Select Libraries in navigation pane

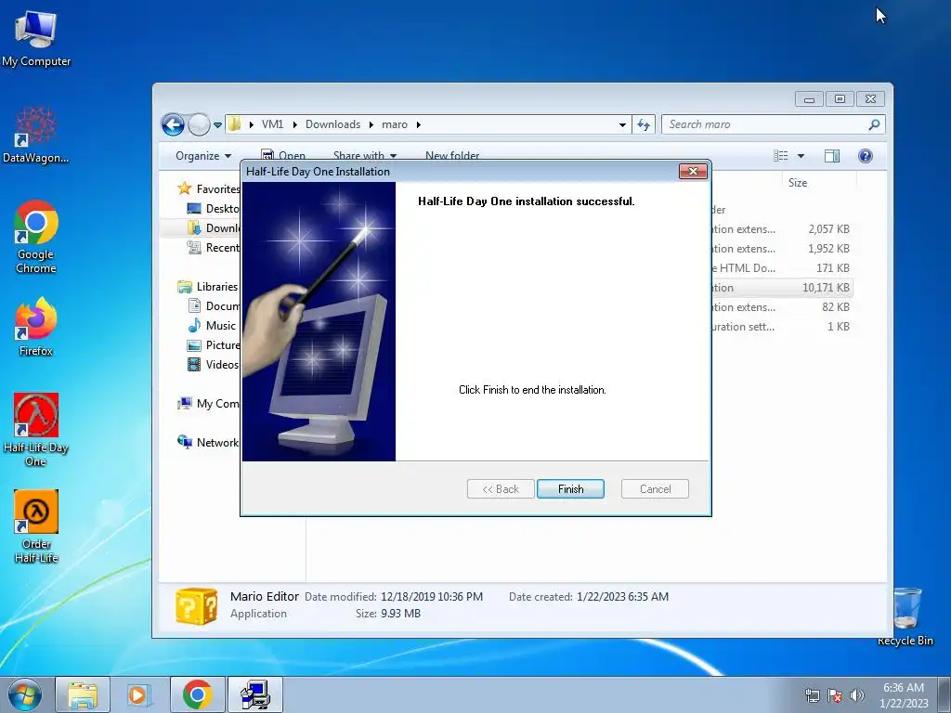pyautogui.click(x=207, y=287)
